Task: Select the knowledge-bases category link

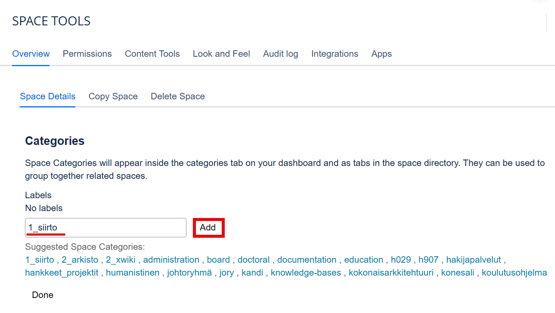Action: coord(306,273)
